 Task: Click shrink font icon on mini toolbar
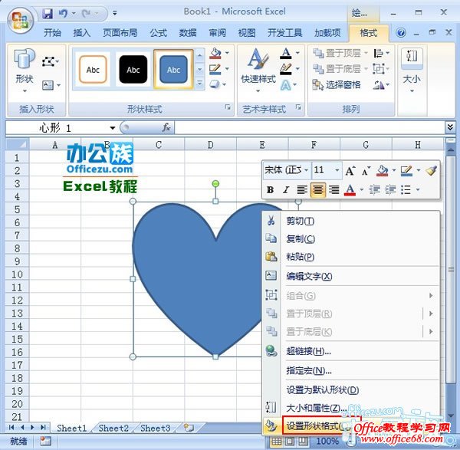coord(366,171)
